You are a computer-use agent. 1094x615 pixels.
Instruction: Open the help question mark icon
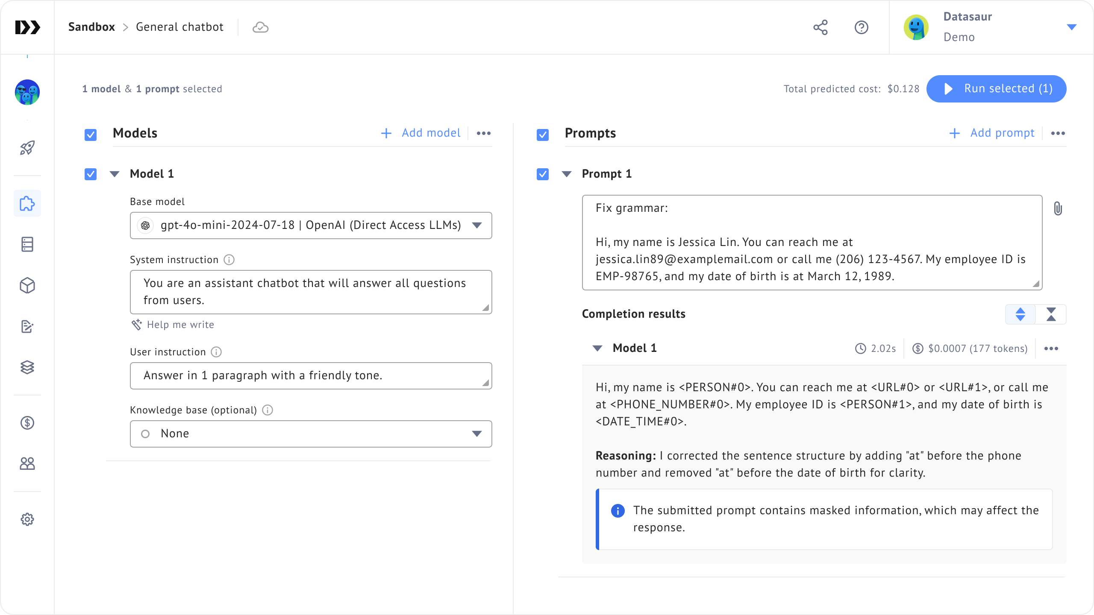[x=861, y=27]
